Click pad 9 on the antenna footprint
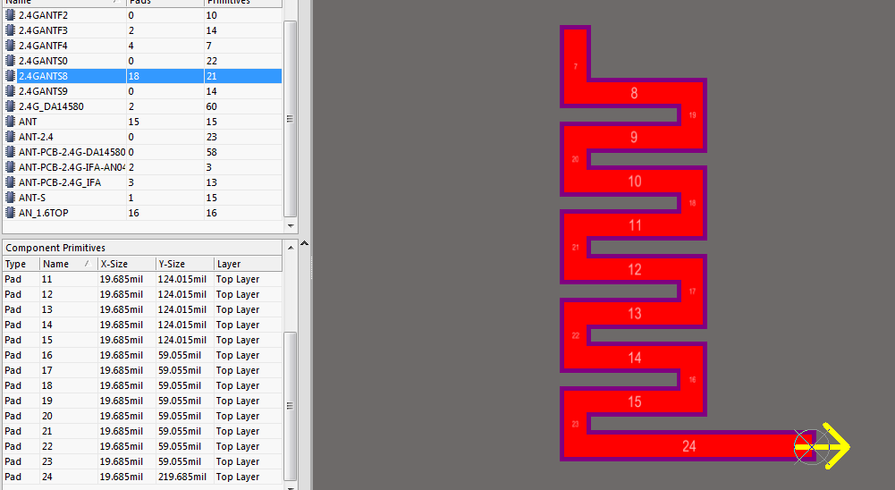Screen dimensions: 895x490 point(634,138)
